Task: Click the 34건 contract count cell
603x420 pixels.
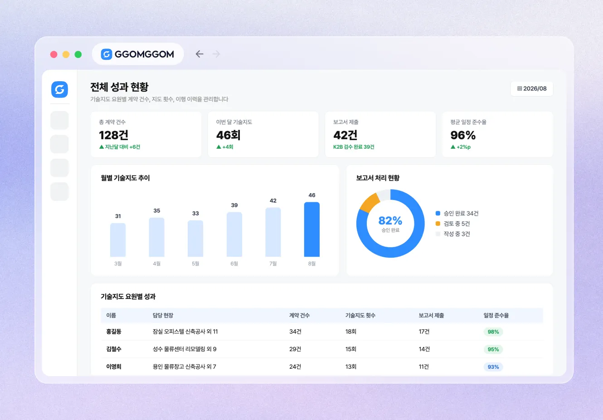Action: [295, 332]
